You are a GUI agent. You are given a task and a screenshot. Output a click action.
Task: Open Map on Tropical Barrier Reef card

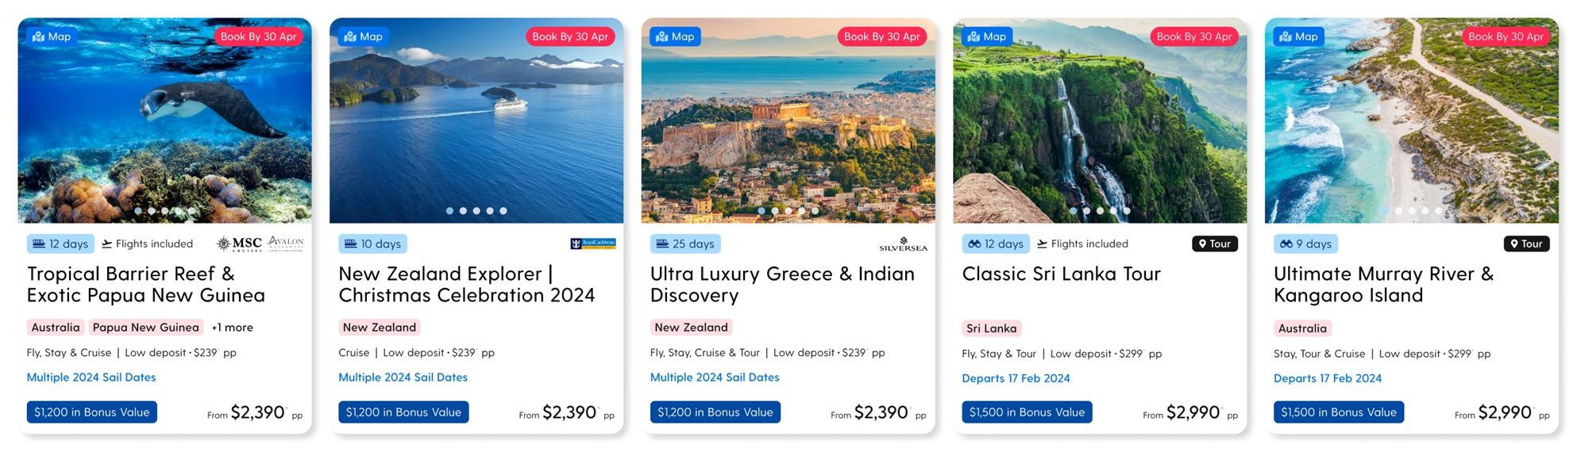point(52,36)
